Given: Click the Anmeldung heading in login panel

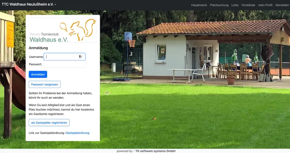Looking at the screenshot, I should (38, 48).
